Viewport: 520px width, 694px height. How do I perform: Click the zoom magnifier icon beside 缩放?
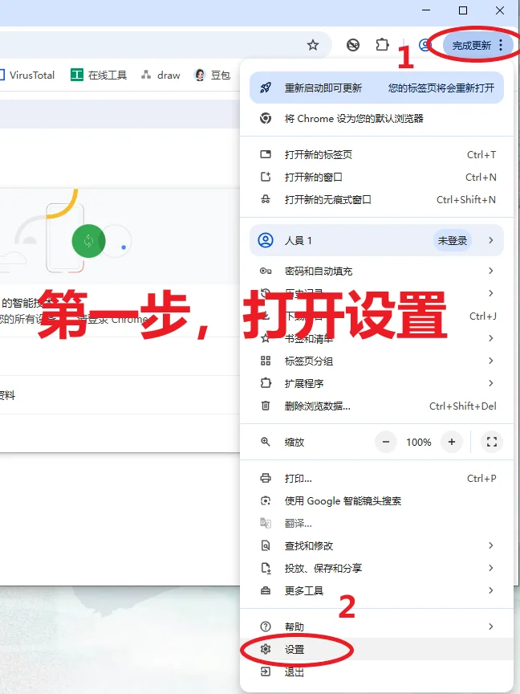[x=266, y=442]
